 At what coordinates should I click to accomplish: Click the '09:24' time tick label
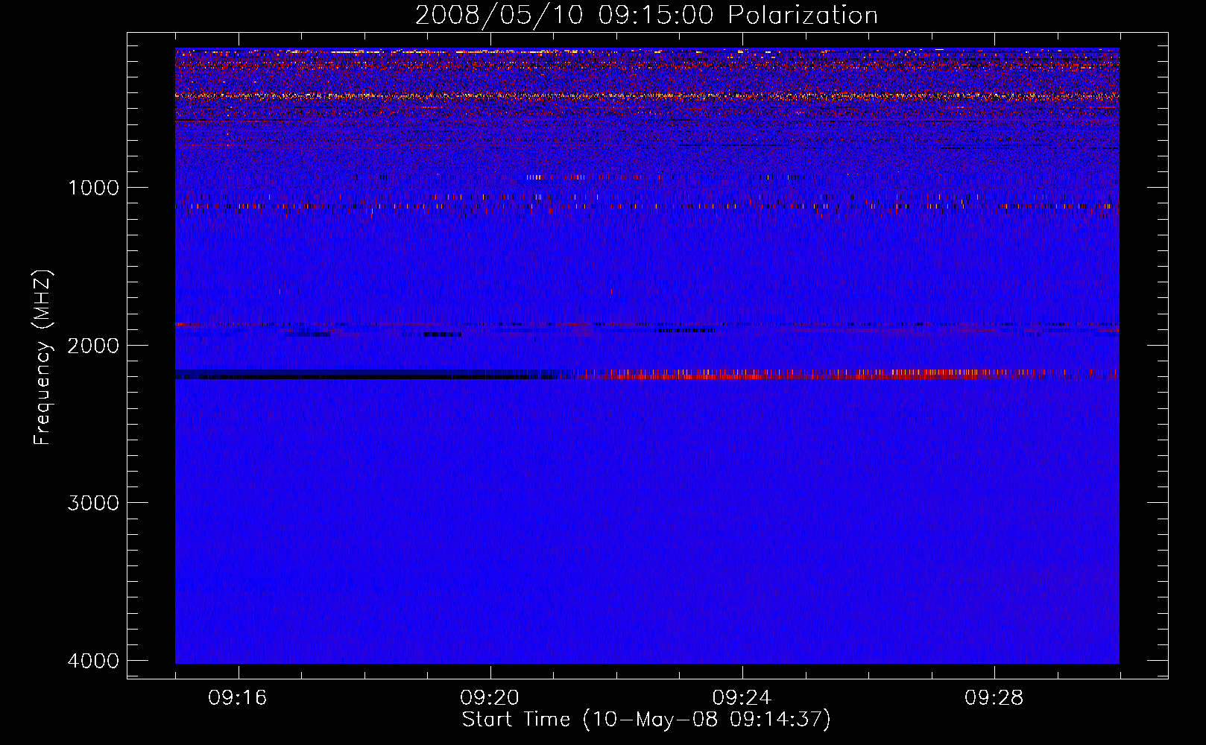pyautogui.click(x=742, y=697)
